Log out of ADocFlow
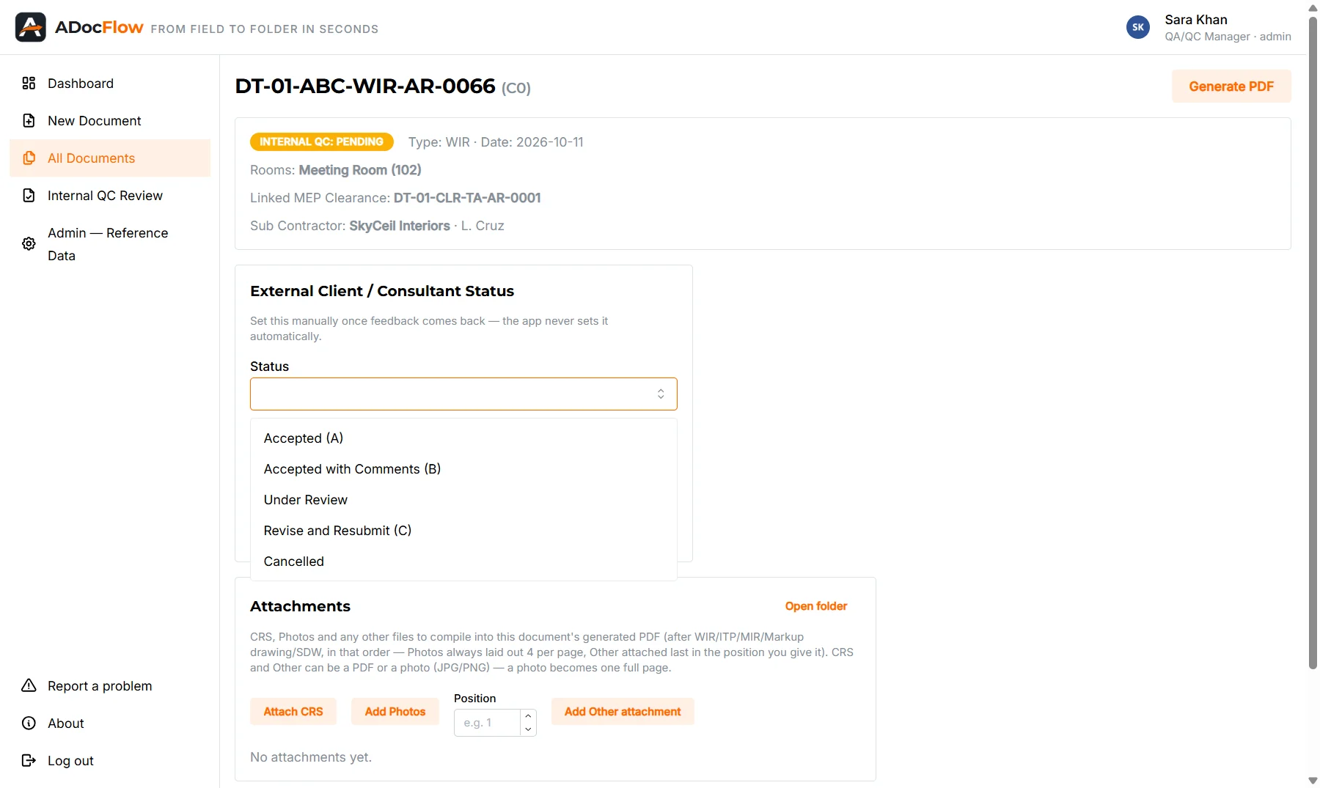 coord(110,760)
